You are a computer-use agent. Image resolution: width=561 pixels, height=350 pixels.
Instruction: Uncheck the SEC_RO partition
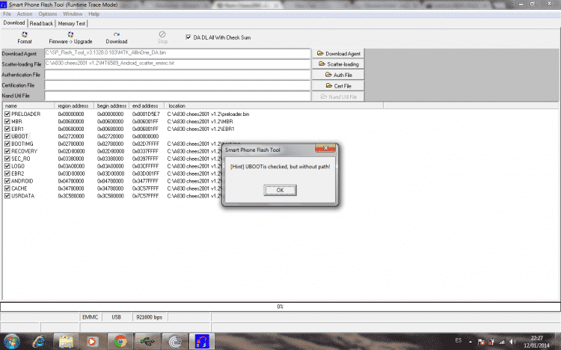click(7, 159)
